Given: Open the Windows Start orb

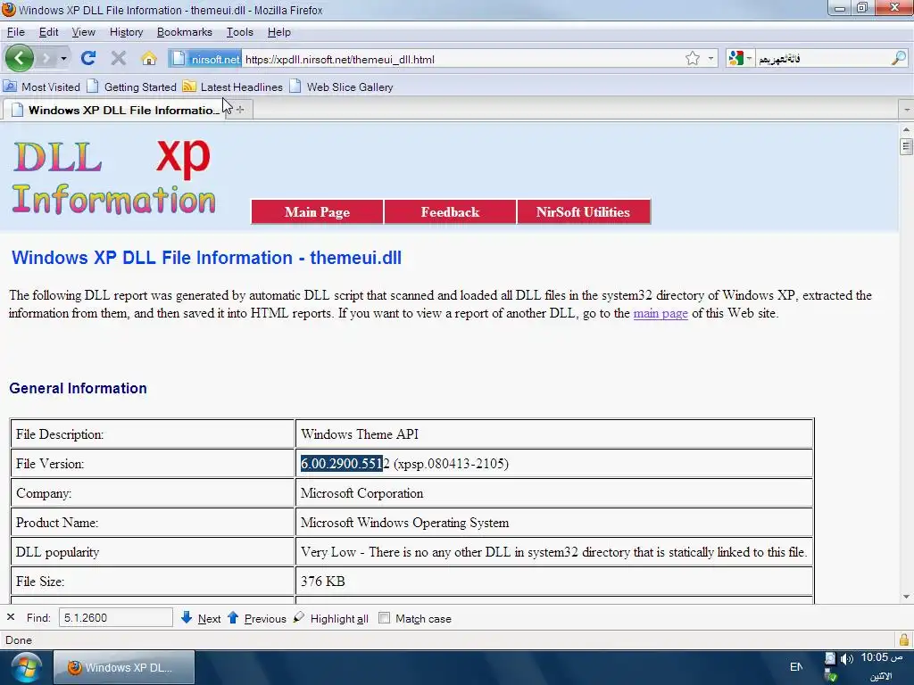Looking at the screenshot, I should [x=26, y=667].
